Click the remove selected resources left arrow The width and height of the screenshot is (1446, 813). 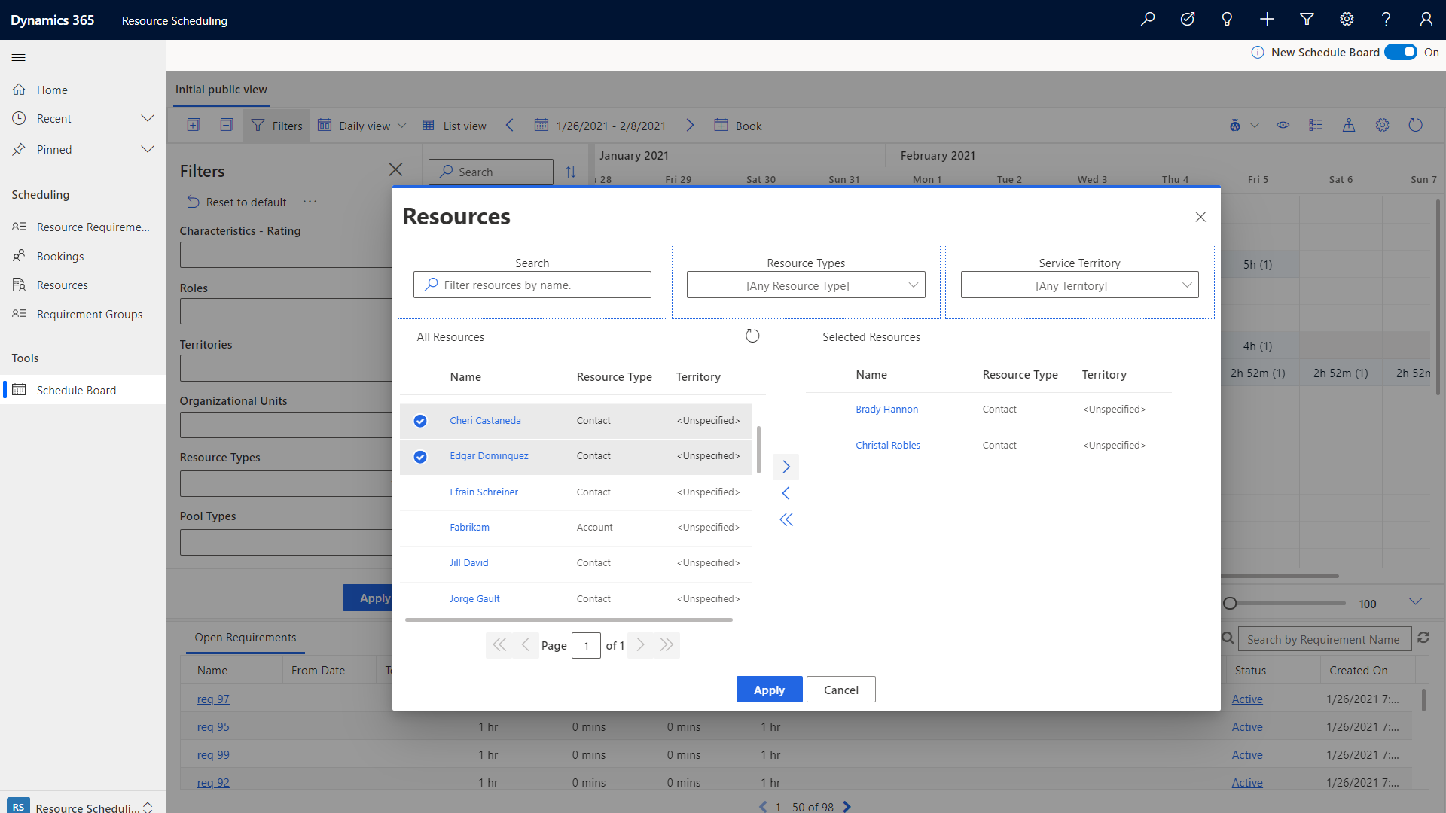click(x=786, y=493)
